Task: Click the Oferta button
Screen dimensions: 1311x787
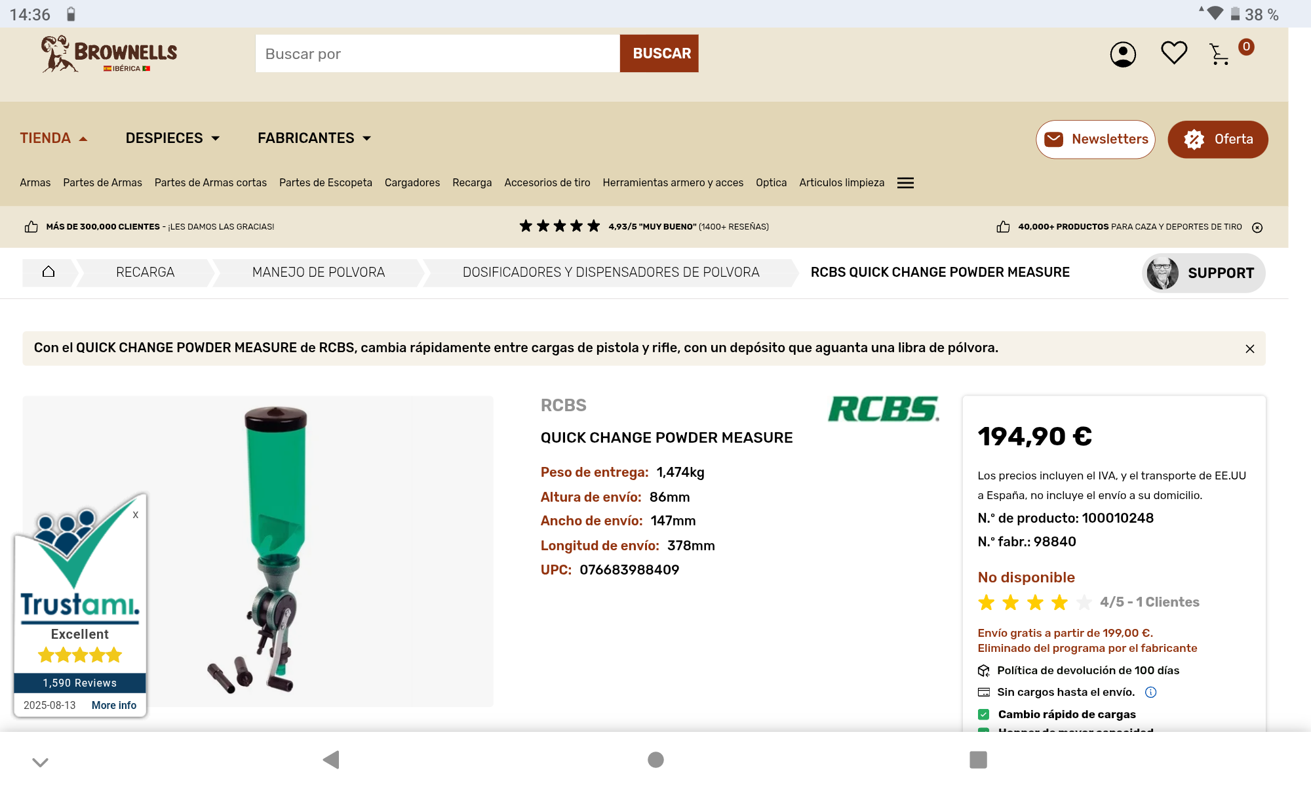Action: (x=1217, y=139)
